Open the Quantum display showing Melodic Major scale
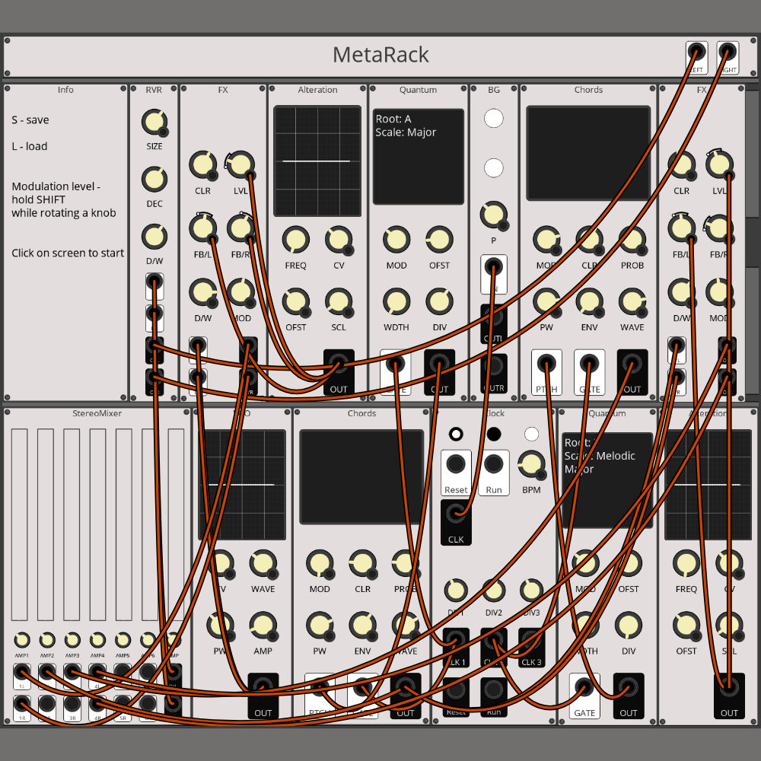 [607, 479]
